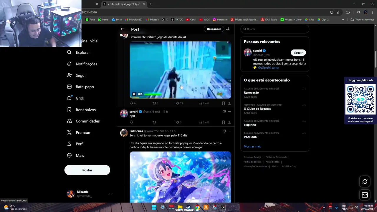Like the Fortnite GIF post with 73 likes
The width and height of the screenshot is (377, 212).
click(177, 103)
